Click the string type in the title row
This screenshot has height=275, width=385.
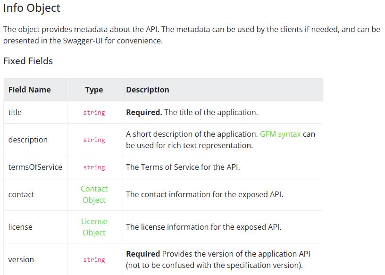[x=94, y=113]
